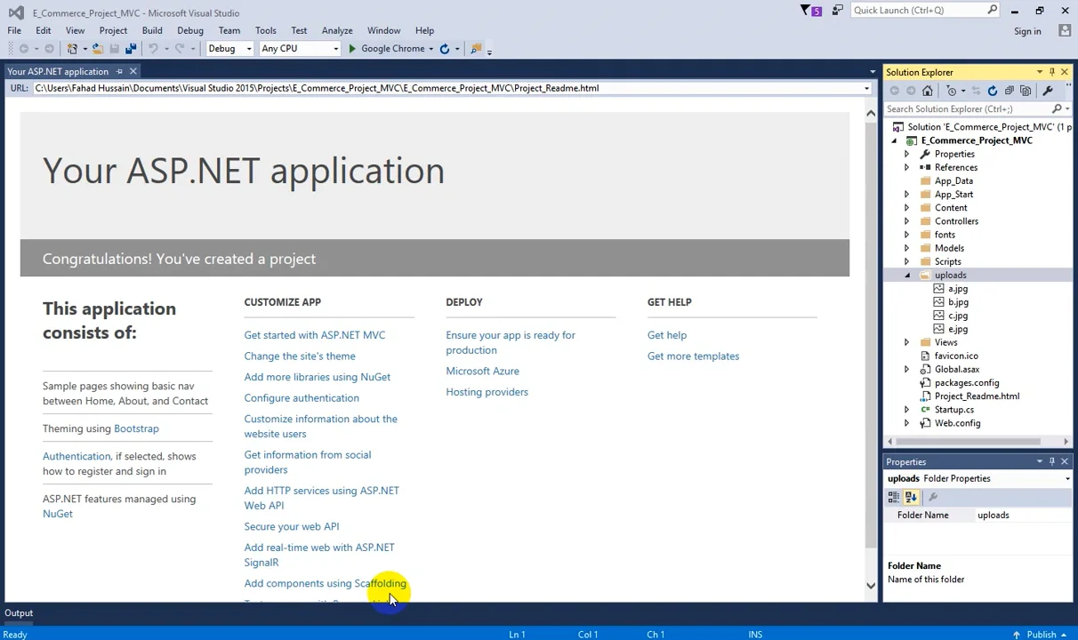The image size is (1078, 640).
Task: Click Get more templates link
Action: pos(693,356)
